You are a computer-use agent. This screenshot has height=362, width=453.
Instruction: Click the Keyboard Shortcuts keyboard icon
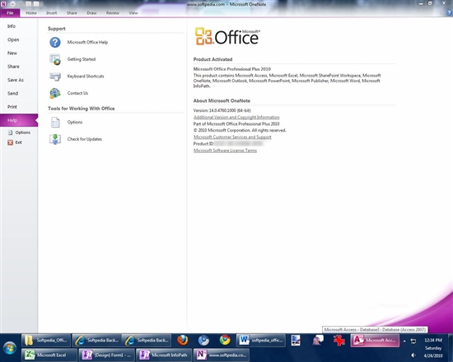click(x=55, y=77)
